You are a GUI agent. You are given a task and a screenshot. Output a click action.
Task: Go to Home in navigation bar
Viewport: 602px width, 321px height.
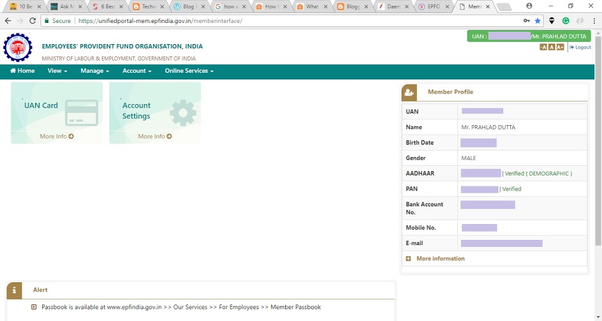(22, 71)
